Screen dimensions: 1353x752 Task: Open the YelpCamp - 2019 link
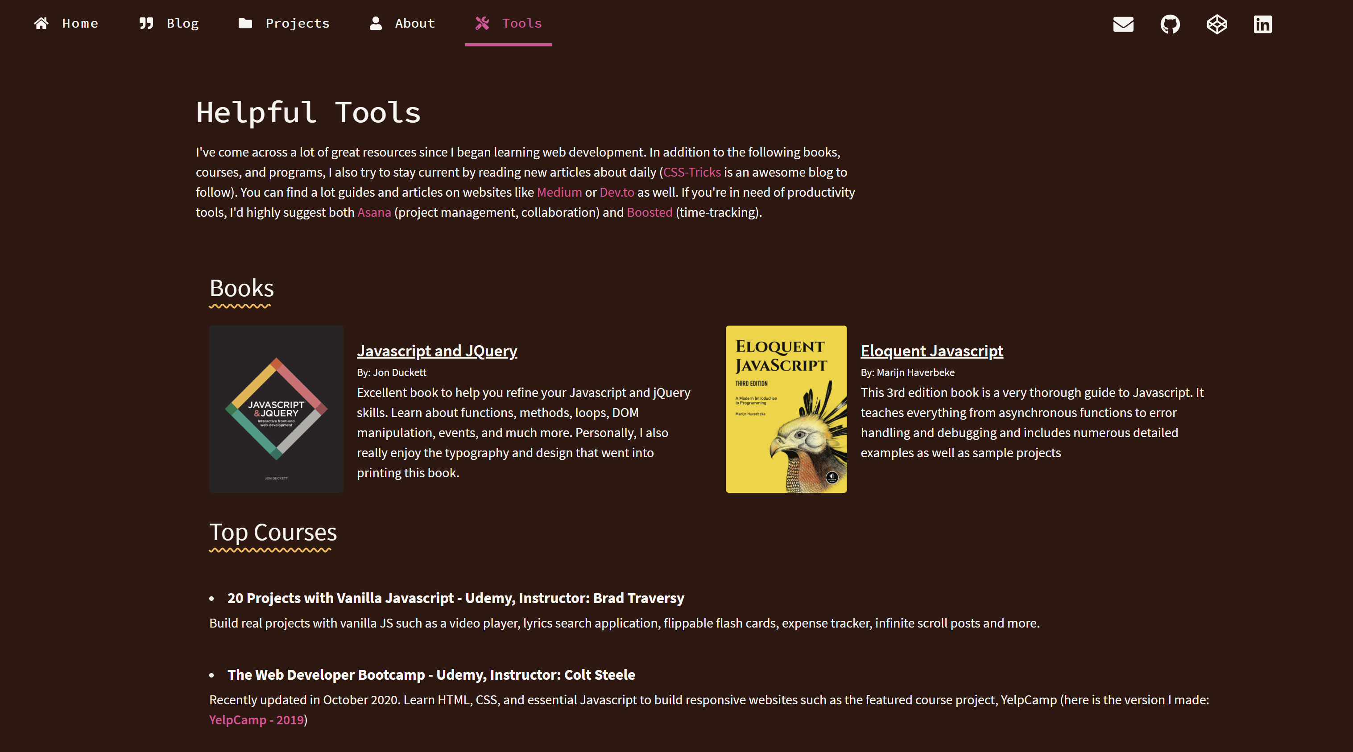tap(257, 719)
